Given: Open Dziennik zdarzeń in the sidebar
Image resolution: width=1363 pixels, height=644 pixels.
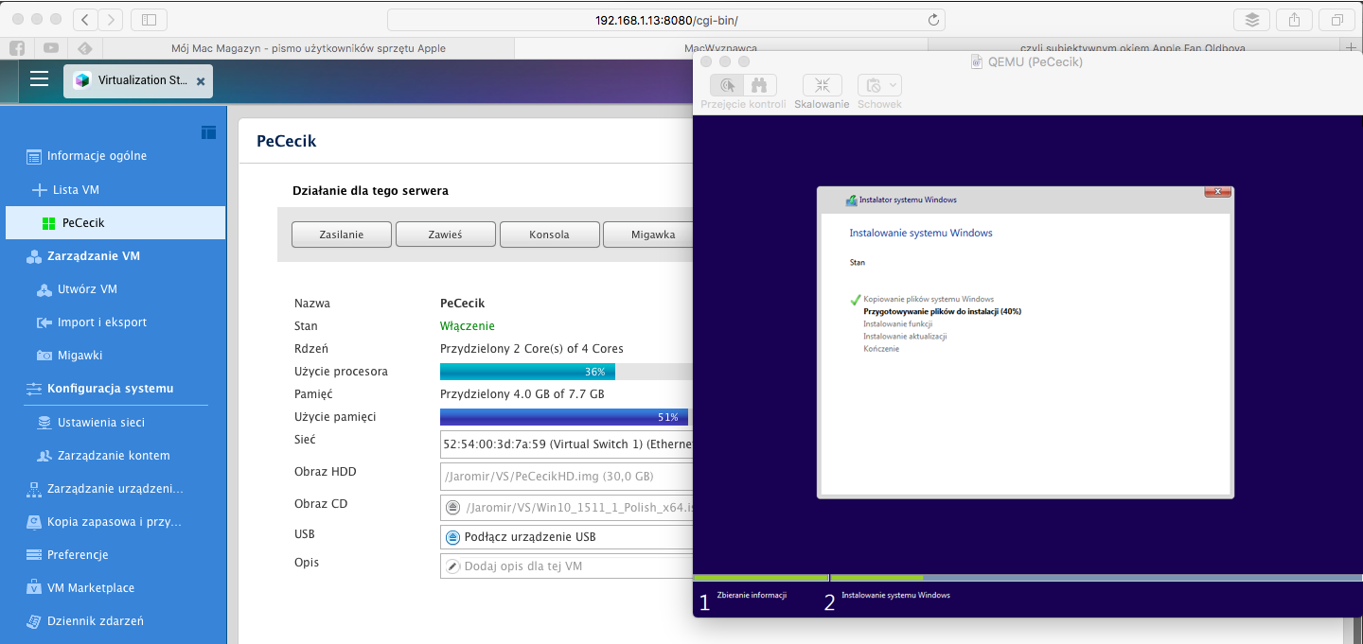Looking at the screenshot, I should pyautogui.click(x=96, y=621).
